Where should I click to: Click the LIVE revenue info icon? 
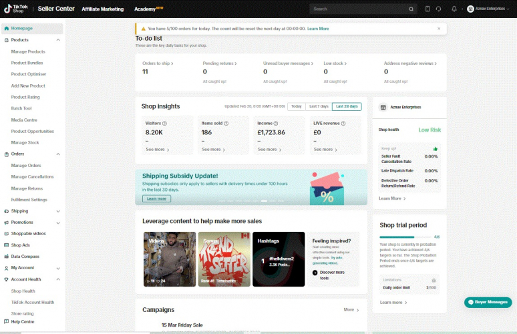(x=343, y=124)
